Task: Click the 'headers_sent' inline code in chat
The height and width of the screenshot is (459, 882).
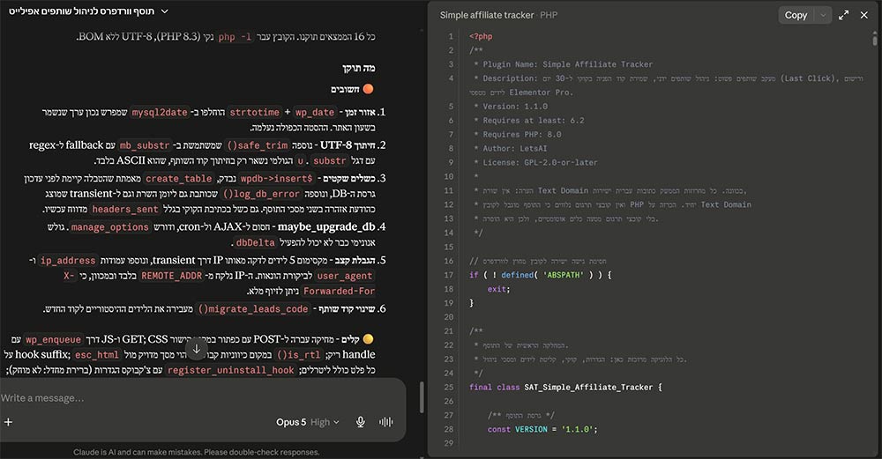Action: pyautogui.click(x=125, y=209)
